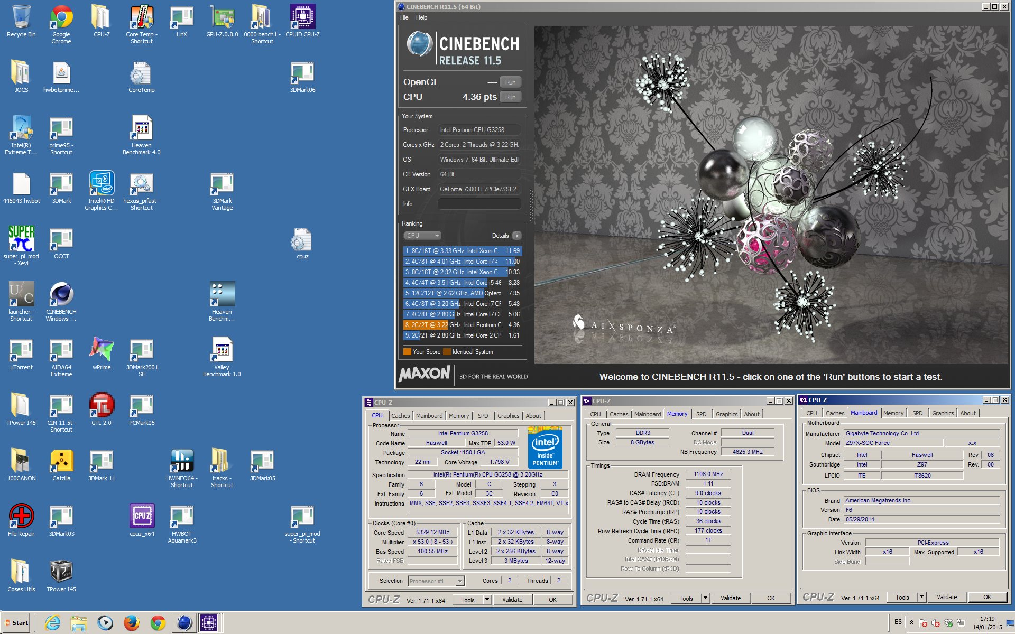Switch to the CPU tab in the CPU-Z Memory window
Viewport: 1015px width, 634px height.
click(x=595, y=414)
